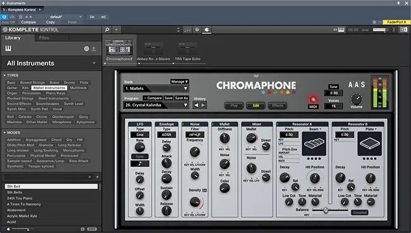Open the Bank 1. Mallets dropdown
Screen dimensions: 411x233
pyautogui.click(x=156, y=89)
